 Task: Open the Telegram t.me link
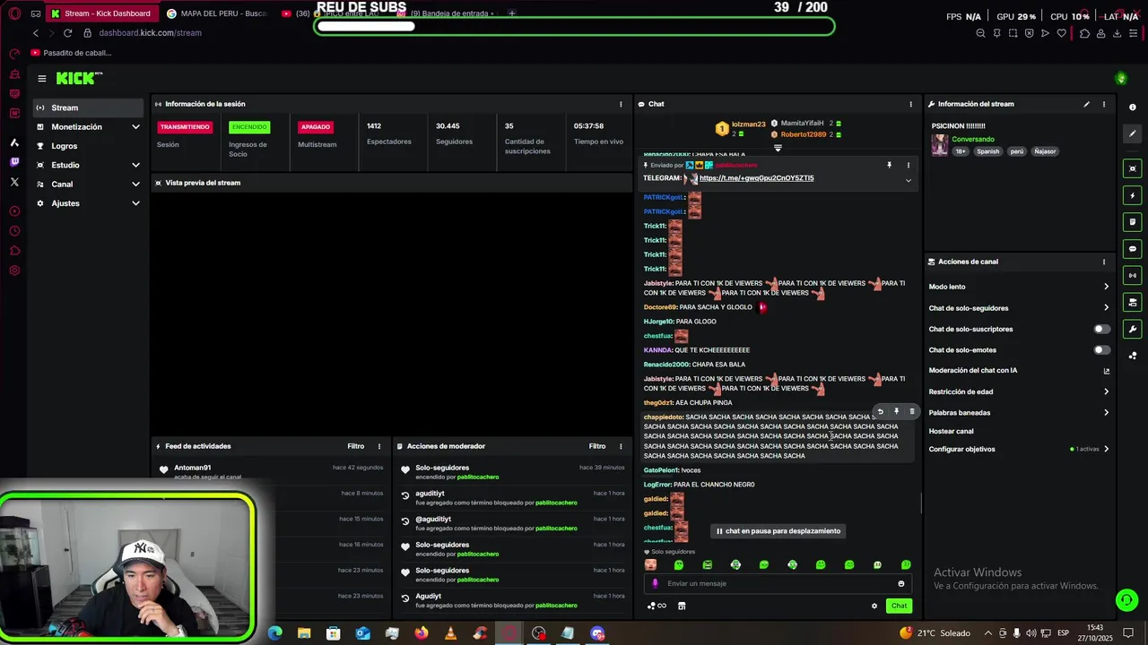[x=757, y=178]
